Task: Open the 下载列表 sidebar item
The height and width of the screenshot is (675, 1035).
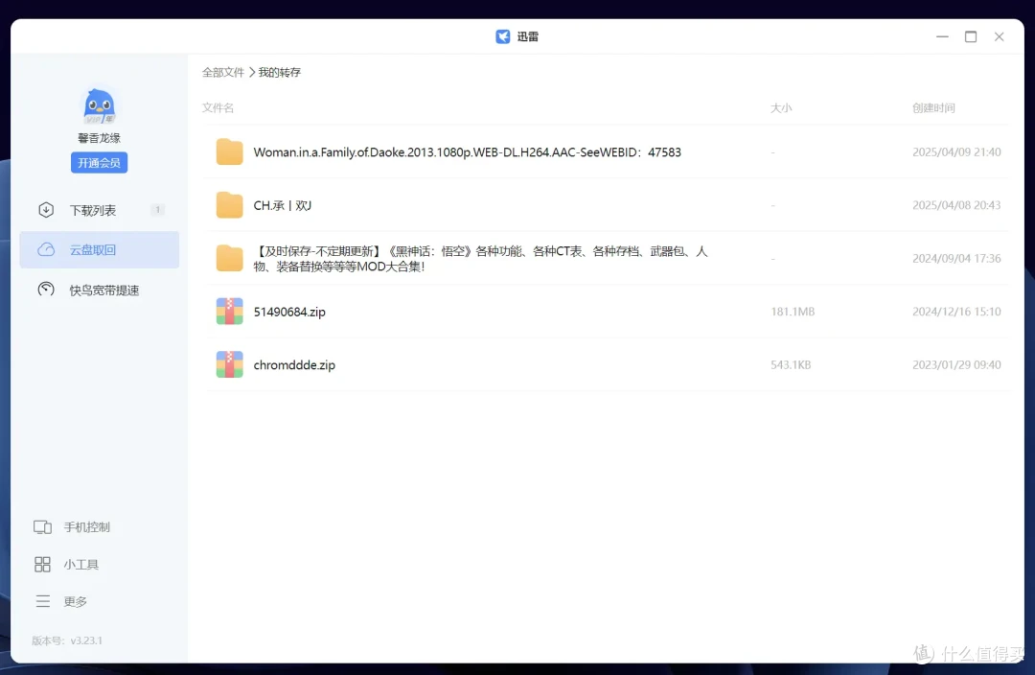Action: 99,210
